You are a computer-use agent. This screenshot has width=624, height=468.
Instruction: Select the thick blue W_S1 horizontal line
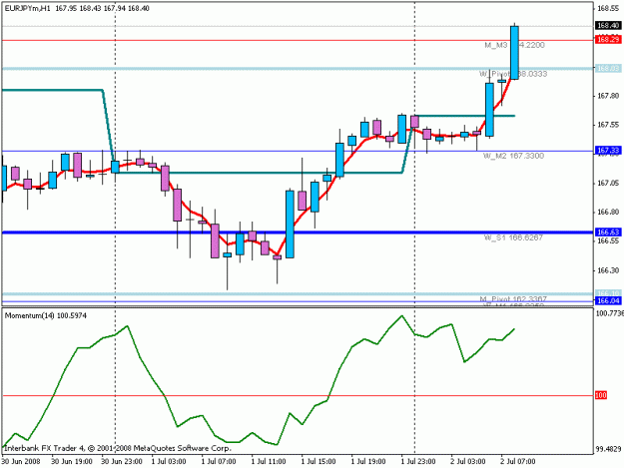297,233
